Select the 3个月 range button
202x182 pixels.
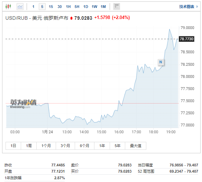(65, 146)
